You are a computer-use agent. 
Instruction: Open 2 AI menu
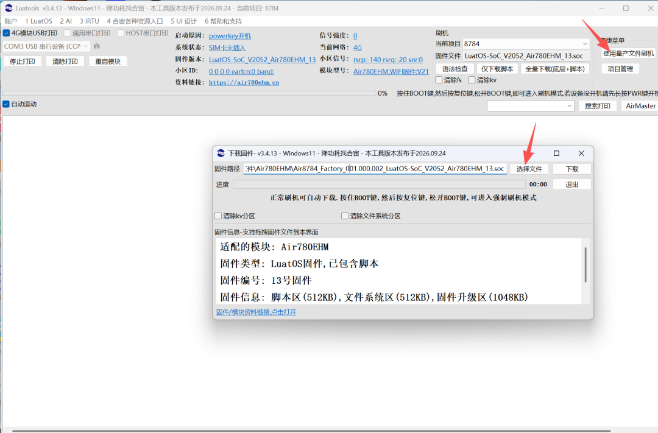click(x=65, y=21)
